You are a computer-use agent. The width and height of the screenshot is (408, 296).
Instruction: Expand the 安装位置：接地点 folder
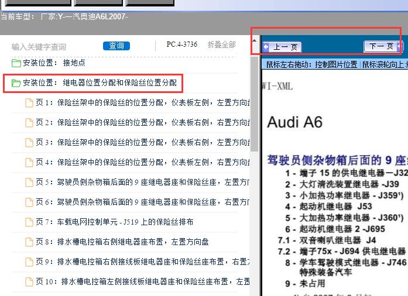pyautogui.click(x=54, y=63)
